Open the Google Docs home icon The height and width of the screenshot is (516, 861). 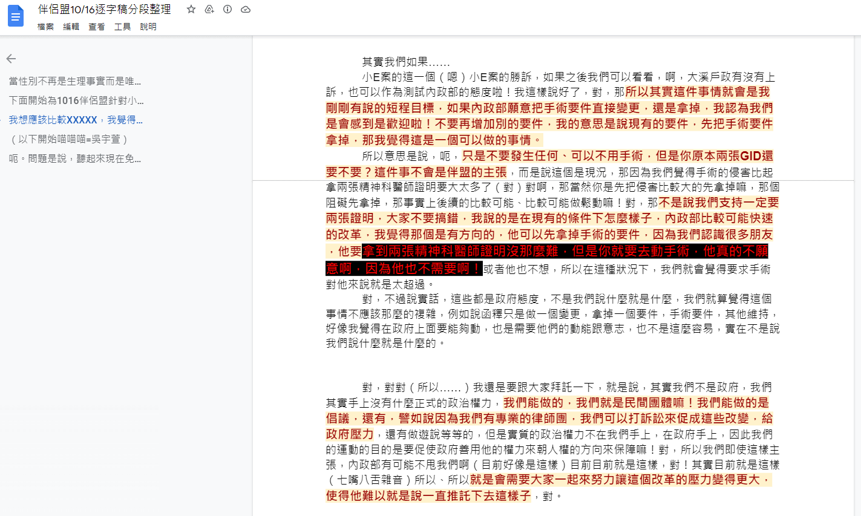pyautogui.click(x=16, y=16)
